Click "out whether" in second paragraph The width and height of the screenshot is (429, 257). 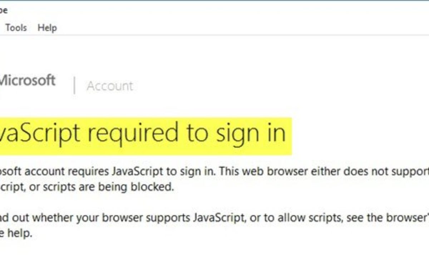[x=36, y=218]
